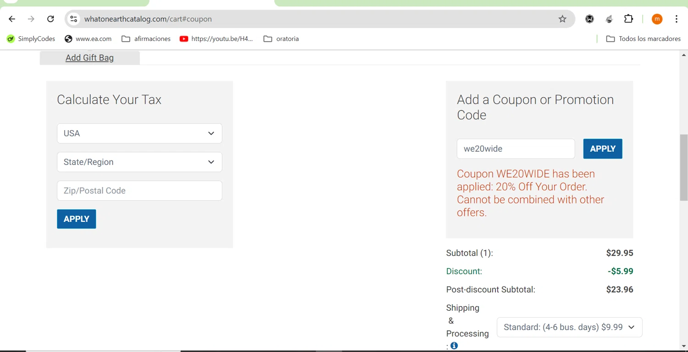This screenshot has width=688, height=352.
Task: Select the Post-discount $23.96 amount
Action: coord(620,290)
